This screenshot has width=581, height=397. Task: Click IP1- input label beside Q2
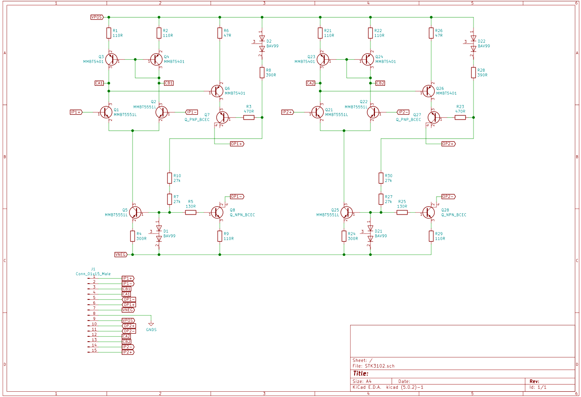click(x=192, y=112)
